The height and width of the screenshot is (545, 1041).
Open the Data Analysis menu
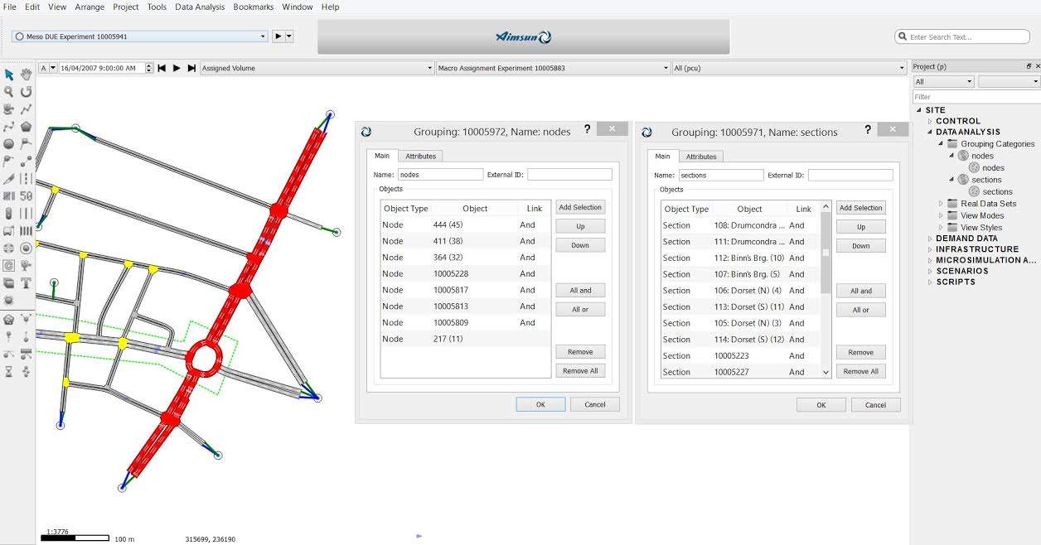click(199, 7)
